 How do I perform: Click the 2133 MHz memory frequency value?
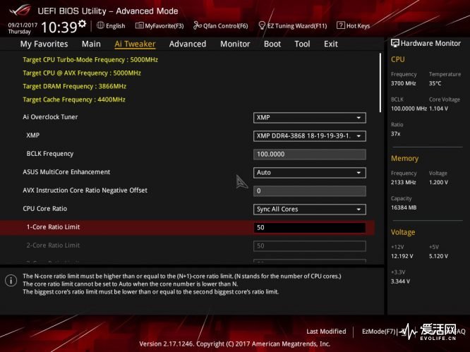pyautogui.click(x=403, y=182)
